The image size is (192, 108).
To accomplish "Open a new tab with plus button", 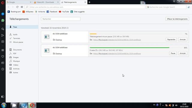I will pos(89,2).
